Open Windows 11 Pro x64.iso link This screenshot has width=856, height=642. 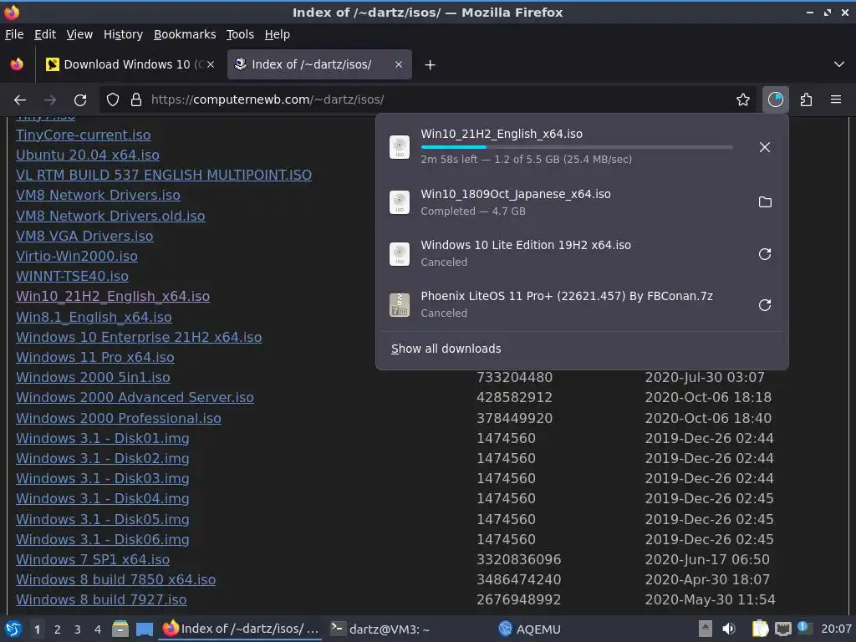[x=95, y=357]
